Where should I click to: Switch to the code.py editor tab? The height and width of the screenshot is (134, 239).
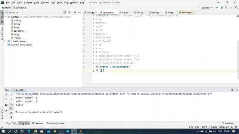coord(90,12)
